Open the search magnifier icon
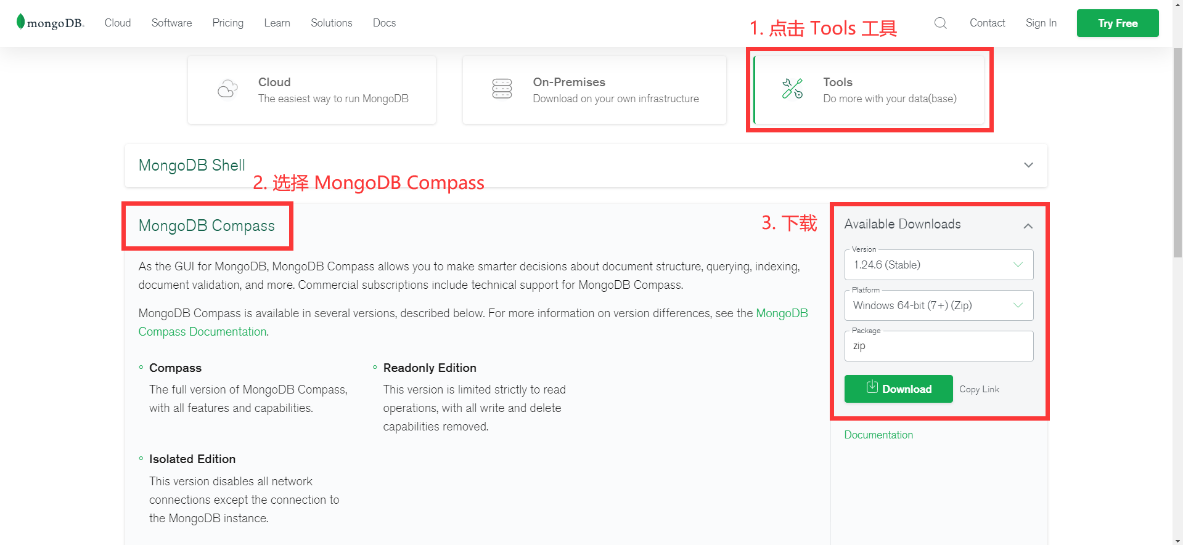This screenshot has height=545, width=1183. 940,23
